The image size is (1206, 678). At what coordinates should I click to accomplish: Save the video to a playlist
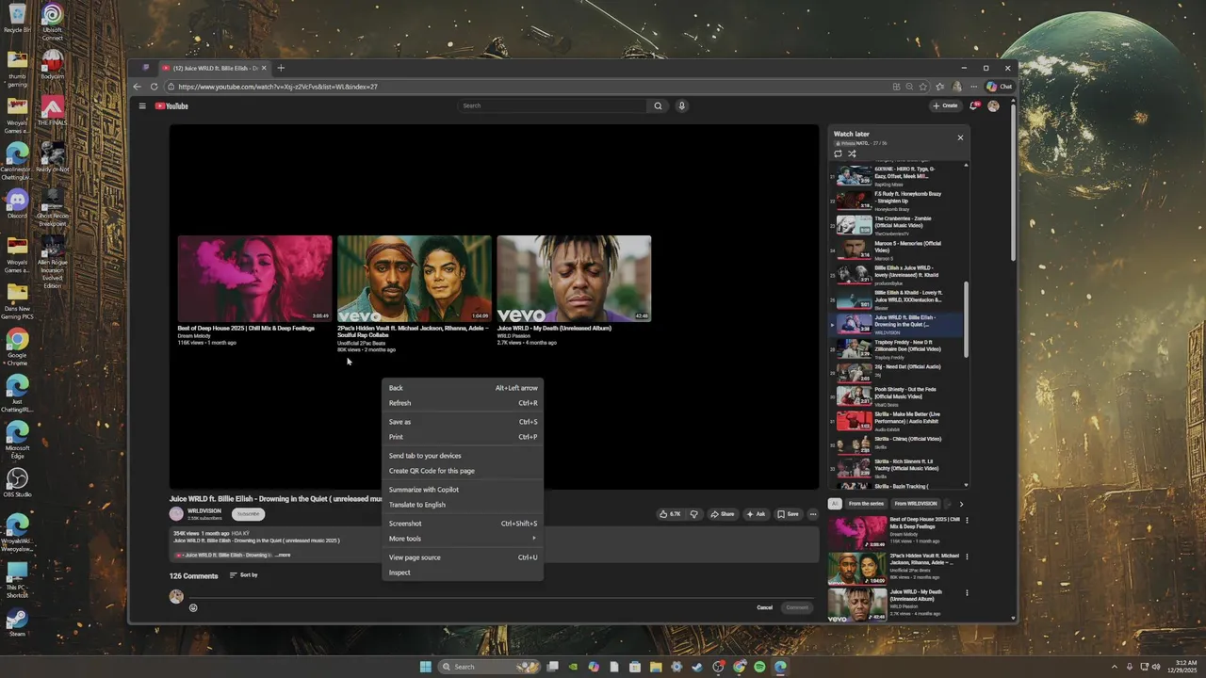[788, 514]
